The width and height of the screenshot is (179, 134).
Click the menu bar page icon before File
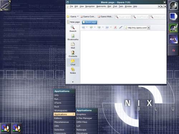68,6
